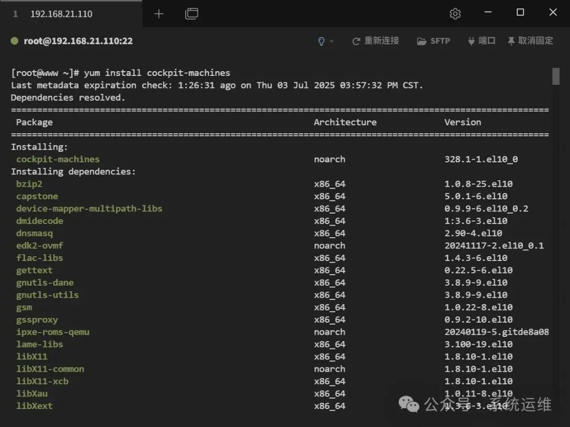This screenshot has height=427, width=570.
Task: Start a new session using the plus icon
Action: pos(158,14)
